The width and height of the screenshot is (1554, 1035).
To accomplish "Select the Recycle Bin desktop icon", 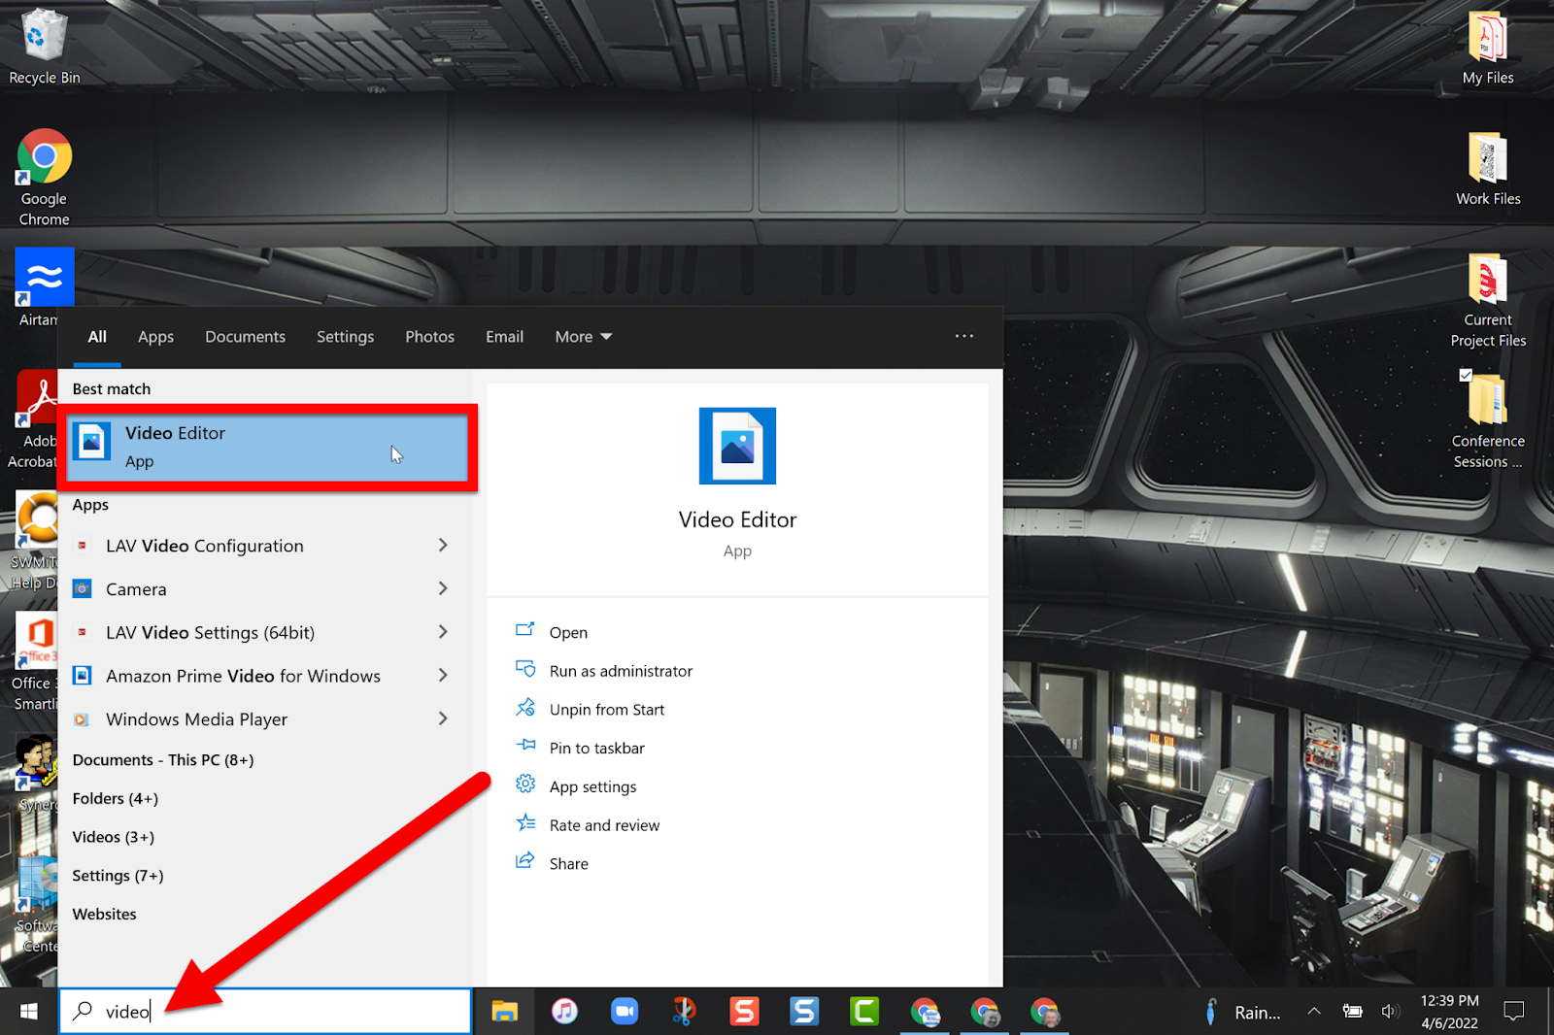I will pyautogui.click(x=44, y=47).
